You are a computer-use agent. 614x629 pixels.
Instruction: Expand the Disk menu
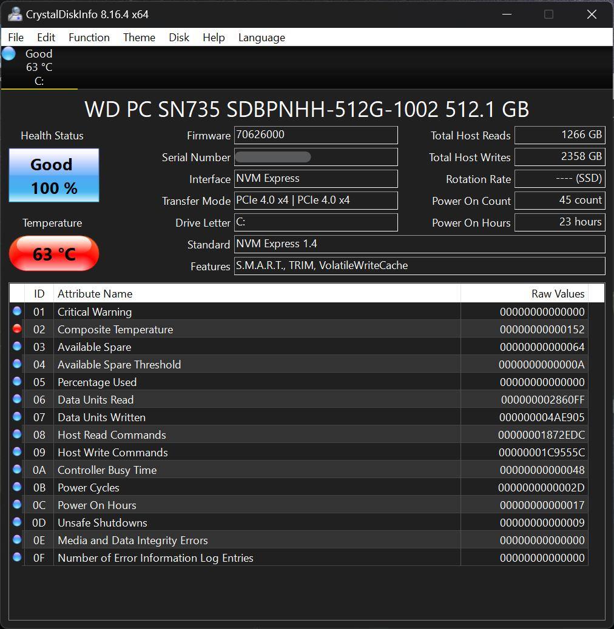coord(179,38)
